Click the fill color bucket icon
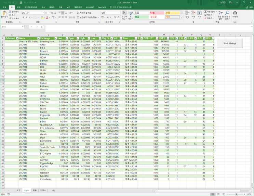Screen dimensions: 254x196 (42, 17)
